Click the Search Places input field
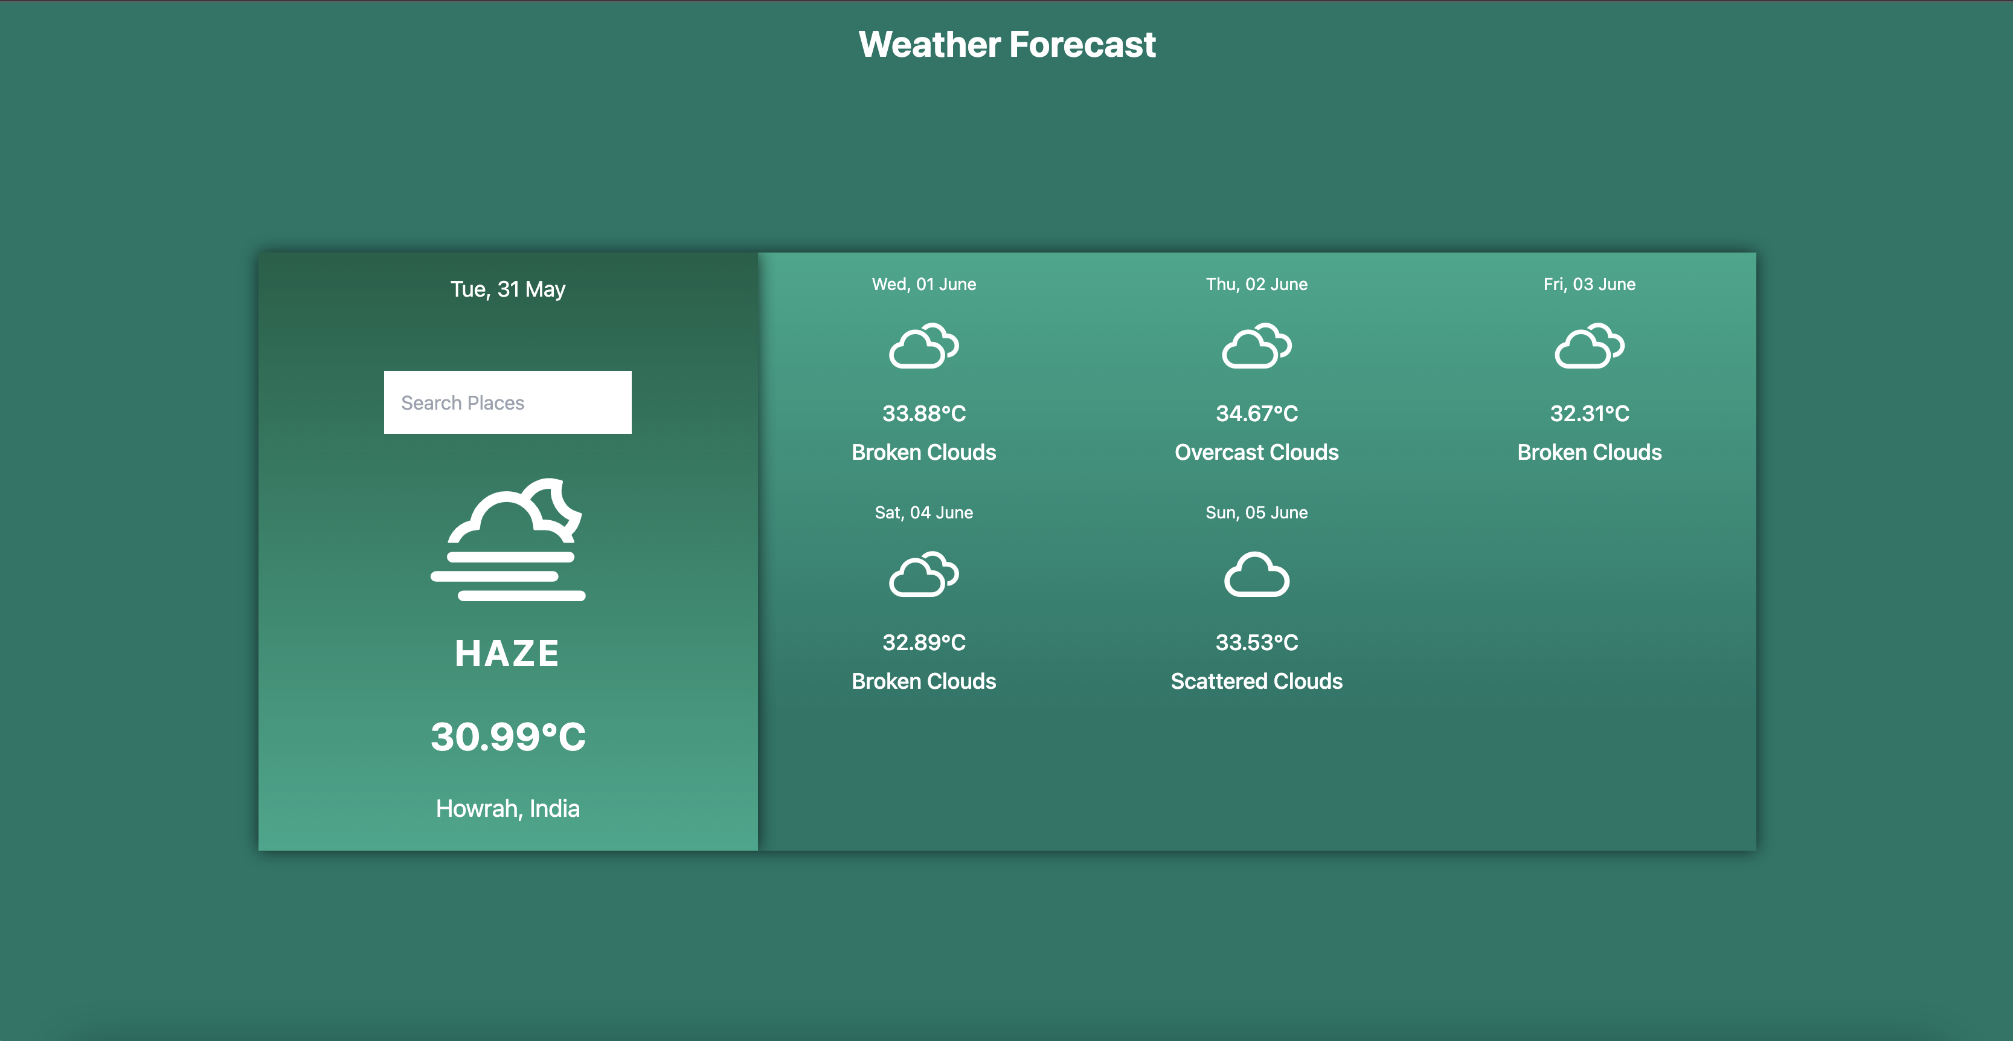Image resolution: width=2013 pixels, height=1041 pixels. tap(507, 402)
